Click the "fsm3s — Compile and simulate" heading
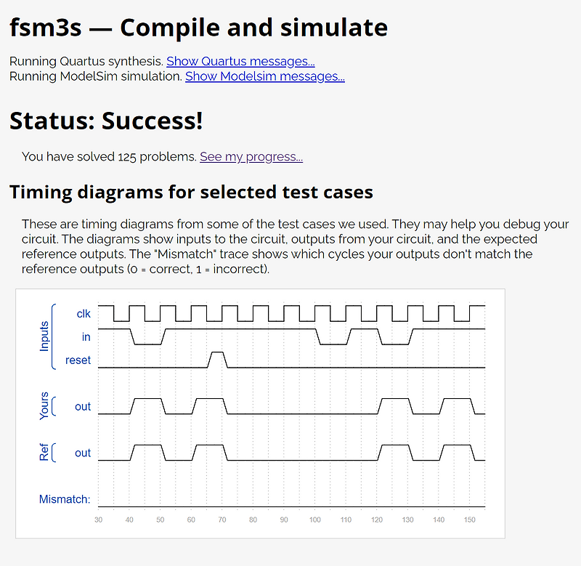This screenshot has width=581, height=566. 198,28
